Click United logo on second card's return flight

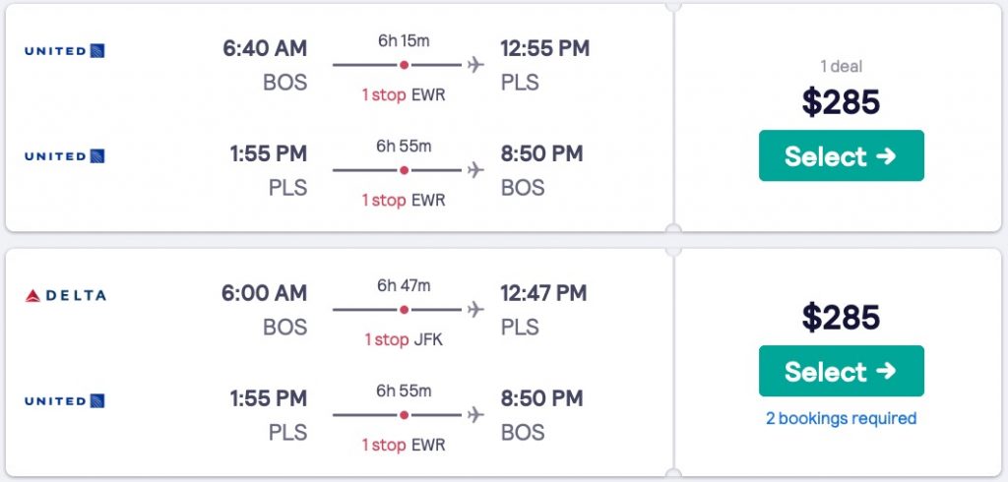click(65, 400)
